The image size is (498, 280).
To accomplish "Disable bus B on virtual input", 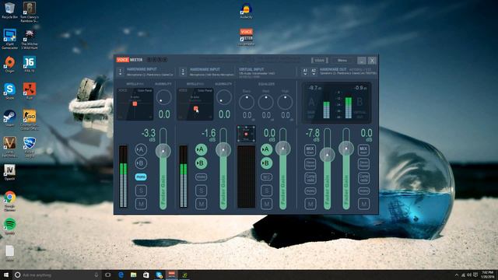I will (266, 163).
